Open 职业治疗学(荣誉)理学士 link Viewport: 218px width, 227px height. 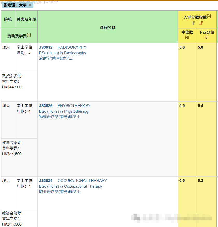(x=60, y=192)
